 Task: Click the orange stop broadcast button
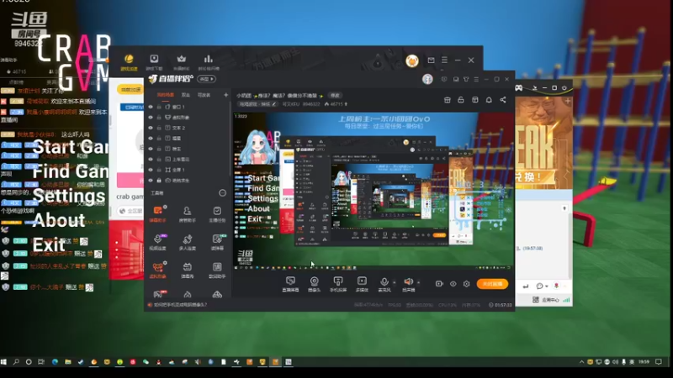pos(492,284)
